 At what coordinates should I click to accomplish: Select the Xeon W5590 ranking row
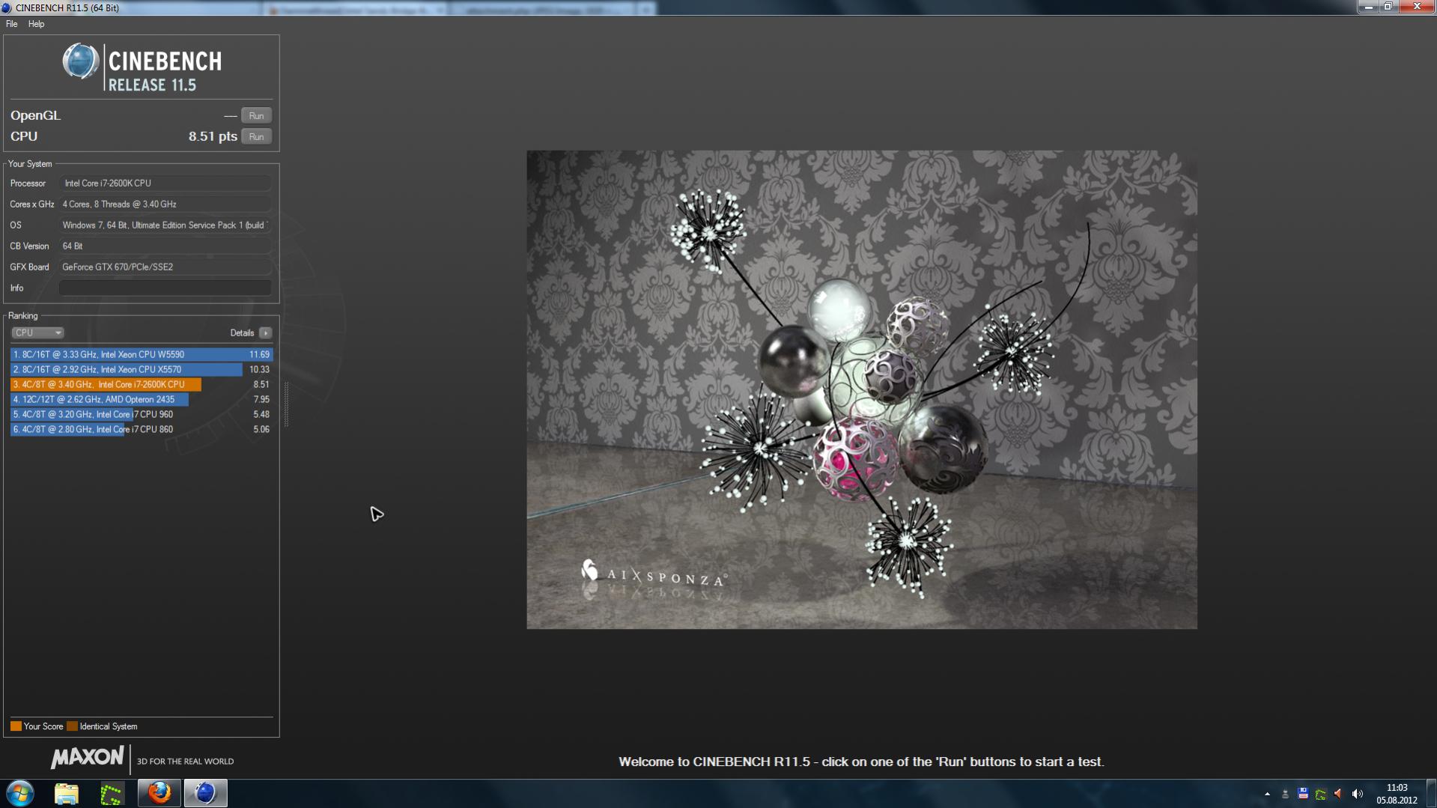pyautogui.click(x=142, y=354)
